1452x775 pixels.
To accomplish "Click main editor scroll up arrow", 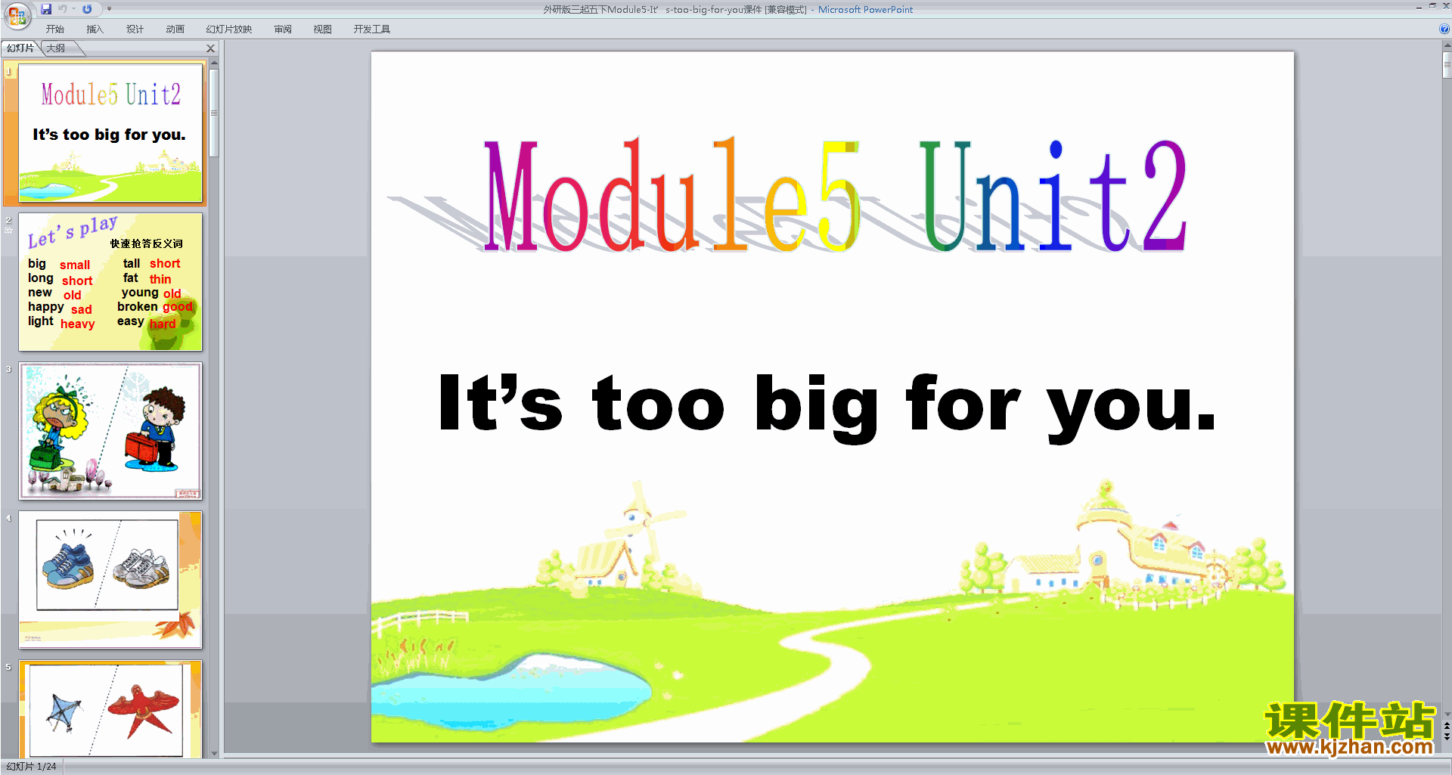I will pyautogui.click(x=1447, y=46).
